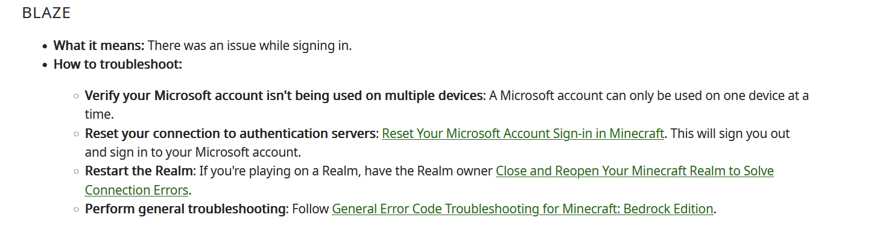Click the 'What it means:' bold label
The height and width of the screenshot is (226, 871).
[x=99, y=45]
